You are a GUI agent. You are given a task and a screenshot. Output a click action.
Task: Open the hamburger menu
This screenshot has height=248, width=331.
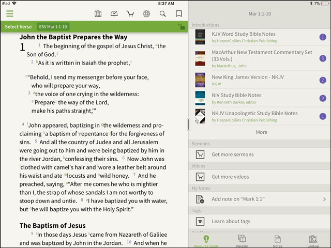click(x=10, y=14)
